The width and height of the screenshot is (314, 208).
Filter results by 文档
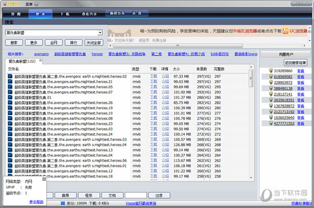tap(112, 195)
